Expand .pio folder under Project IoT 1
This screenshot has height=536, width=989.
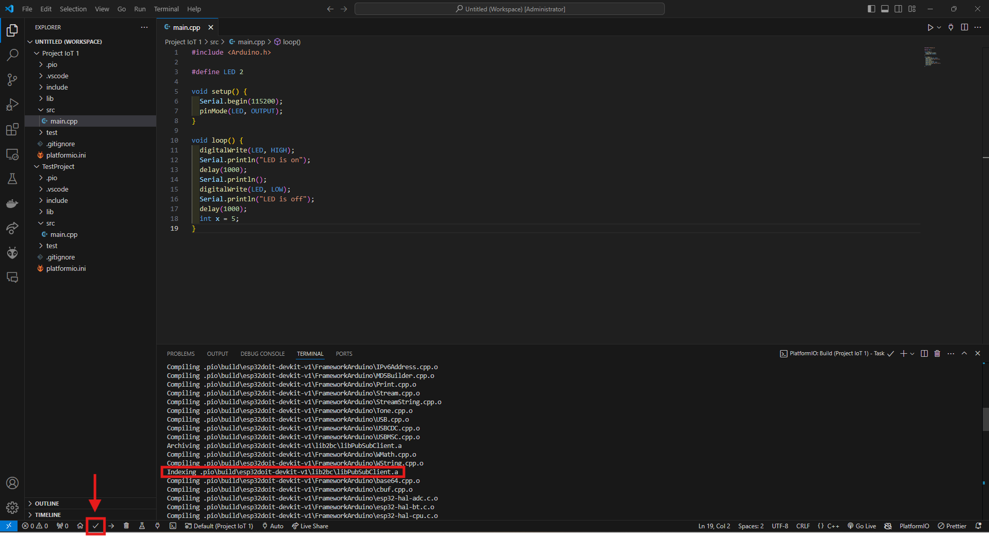52,64
